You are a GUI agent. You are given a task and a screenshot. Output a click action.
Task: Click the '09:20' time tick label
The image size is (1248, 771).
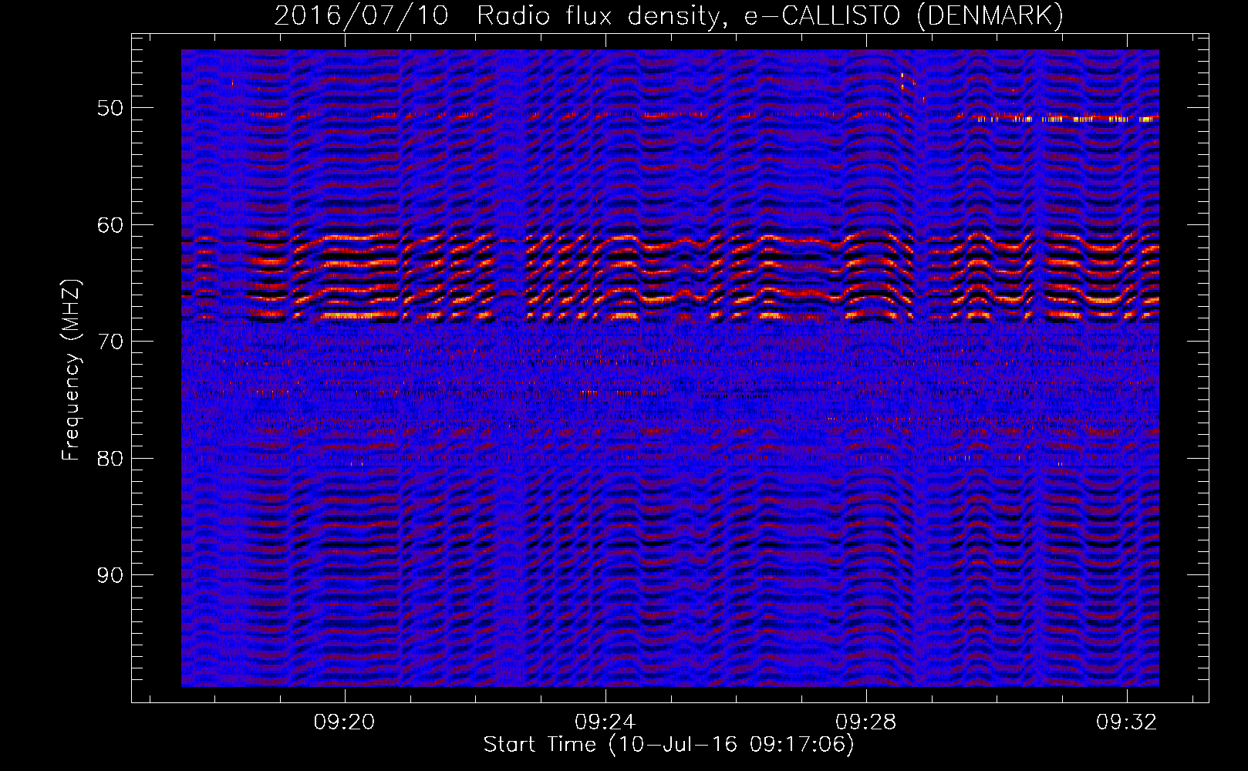tap(344, 722)
